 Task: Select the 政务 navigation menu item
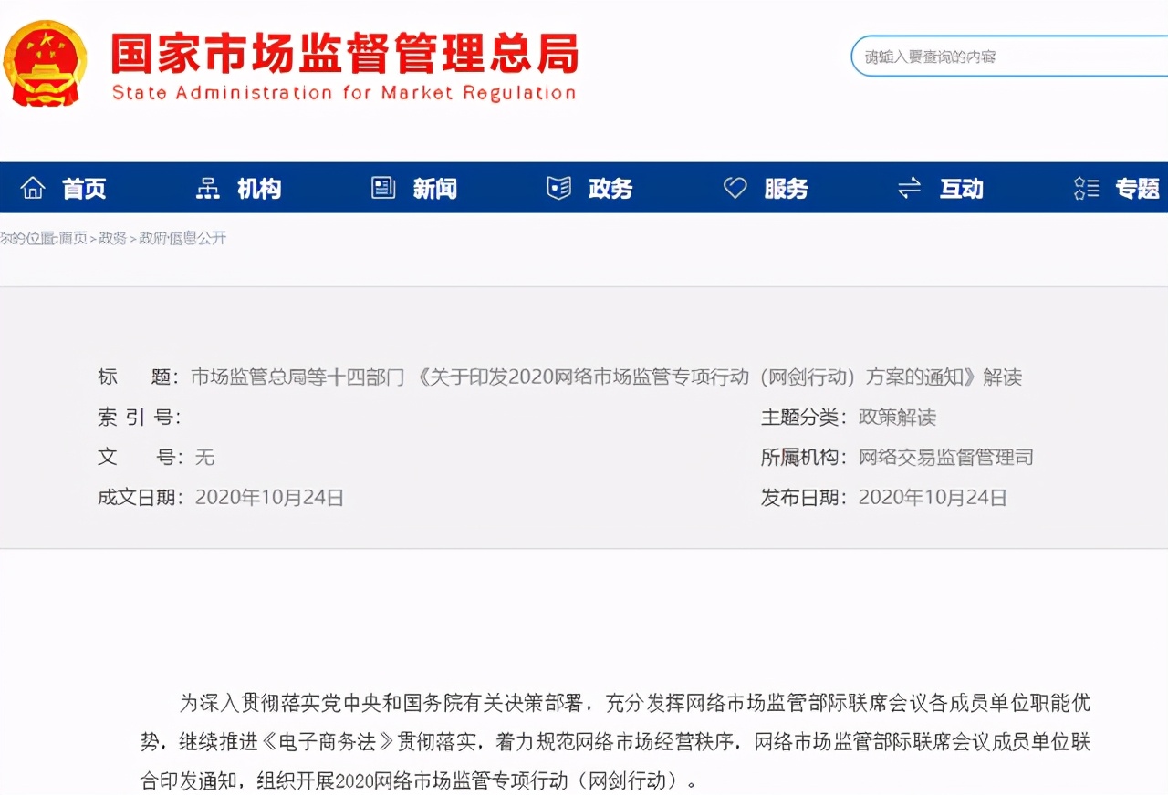(x=610, y=188)
